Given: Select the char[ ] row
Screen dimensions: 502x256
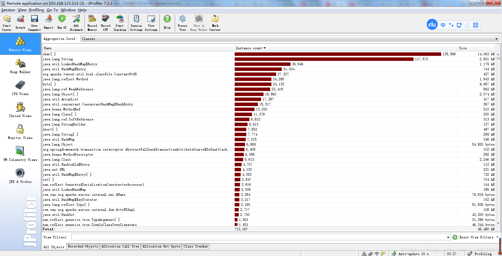Looking at the screenshot, I should (x=269, y=54).
